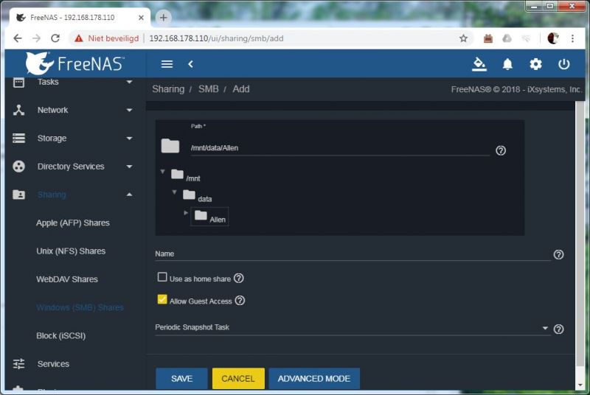Screen dimensions: 590x395
Task: Collapse the /mnt tree node
Action: pos(162,172)
